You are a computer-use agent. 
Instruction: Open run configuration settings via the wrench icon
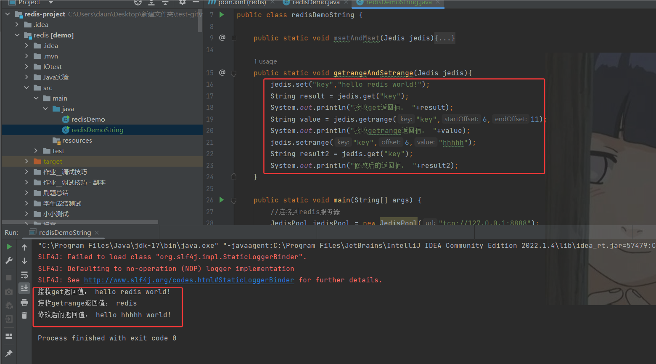pos(9,261)
